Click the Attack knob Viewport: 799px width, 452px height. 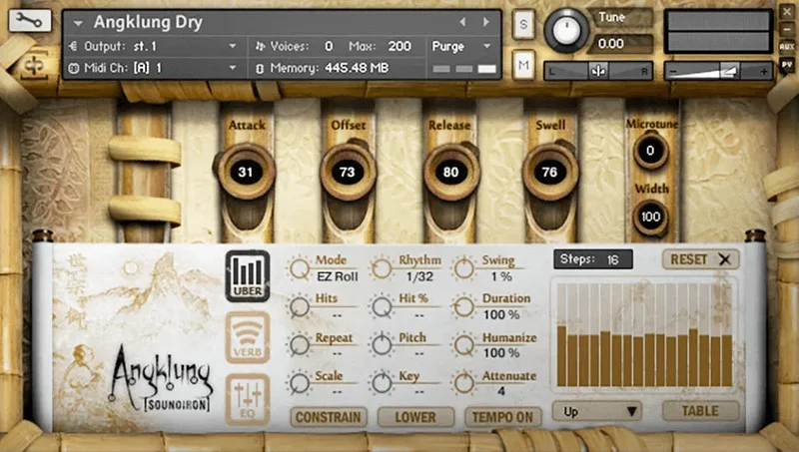click(246, 172)
